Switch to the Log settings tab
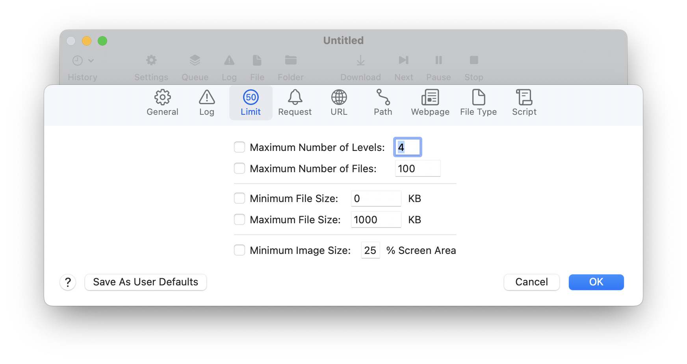The image size is (687, 364). click(x=206, y=103)
